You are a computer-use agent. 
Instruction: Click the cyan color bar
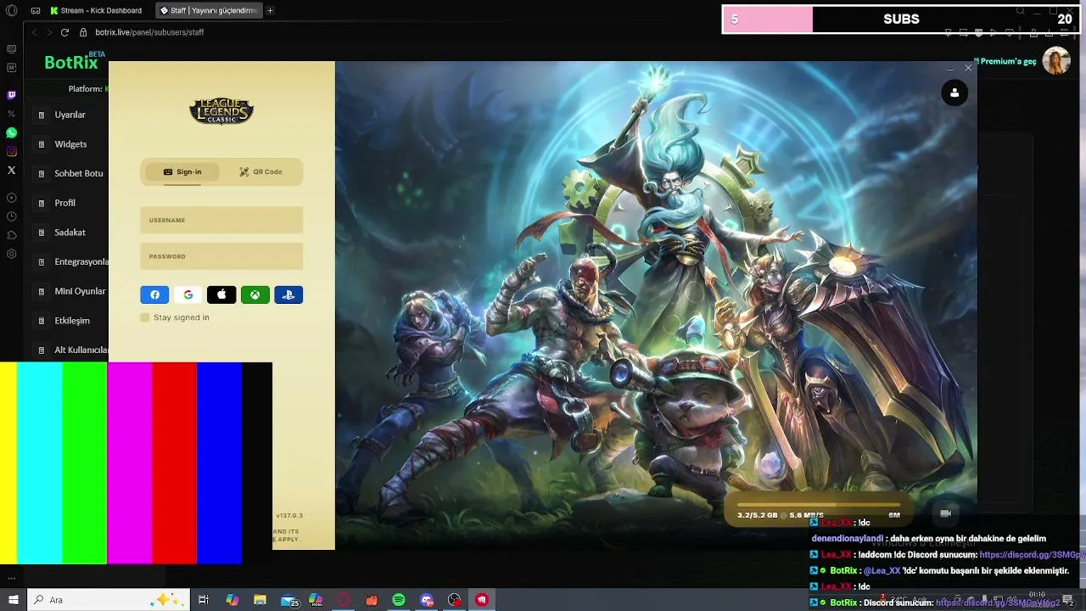(40, 462)
